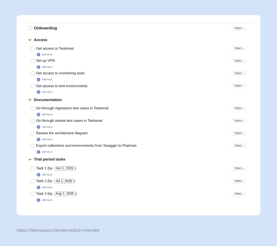Check the regression test cases checkbox
The height and width of the screenshot is (246, 277).
tap(32, 109)
